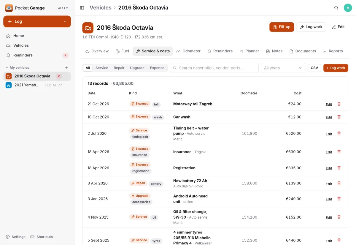Click the + Log work button by CSV
356x245 pixels.
(336, 68)
